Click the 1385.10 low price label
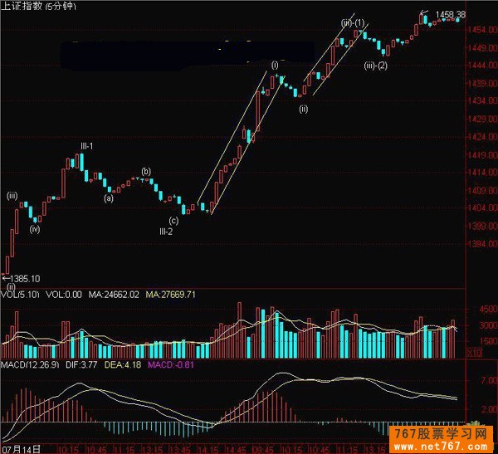Image resolution: width=498 pixels, height=454 pixels. point(25,279)
